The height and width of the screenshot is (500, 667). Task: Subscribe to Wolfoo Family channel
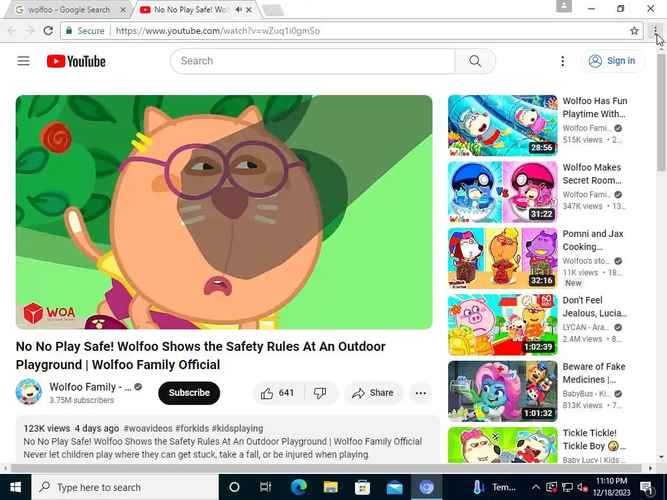(x=189, y=393)
